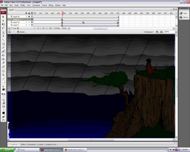Viewport: 190px width, 152px height.
Task: Lock all layers via padlock header
Action: click(29, 13)
